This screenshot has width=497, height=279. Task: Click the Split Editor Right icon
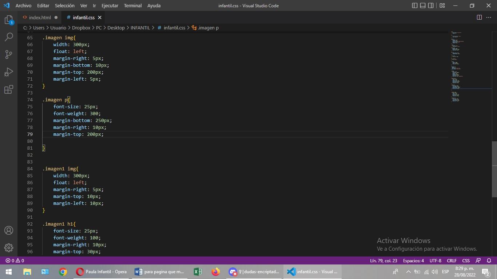point(479,17)
